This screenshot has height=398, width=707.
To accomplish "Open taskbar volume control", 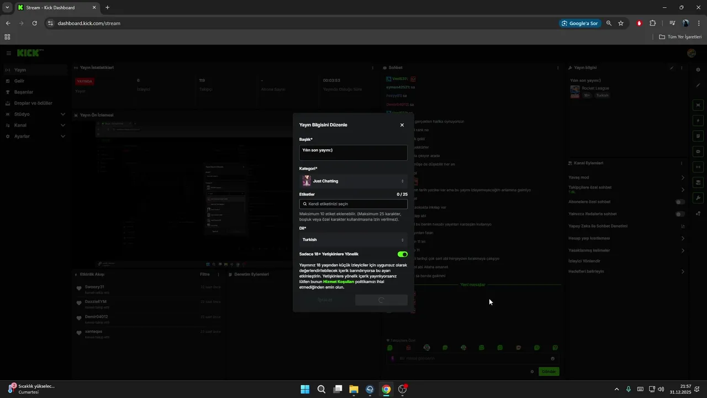I will tap(661, 389).
